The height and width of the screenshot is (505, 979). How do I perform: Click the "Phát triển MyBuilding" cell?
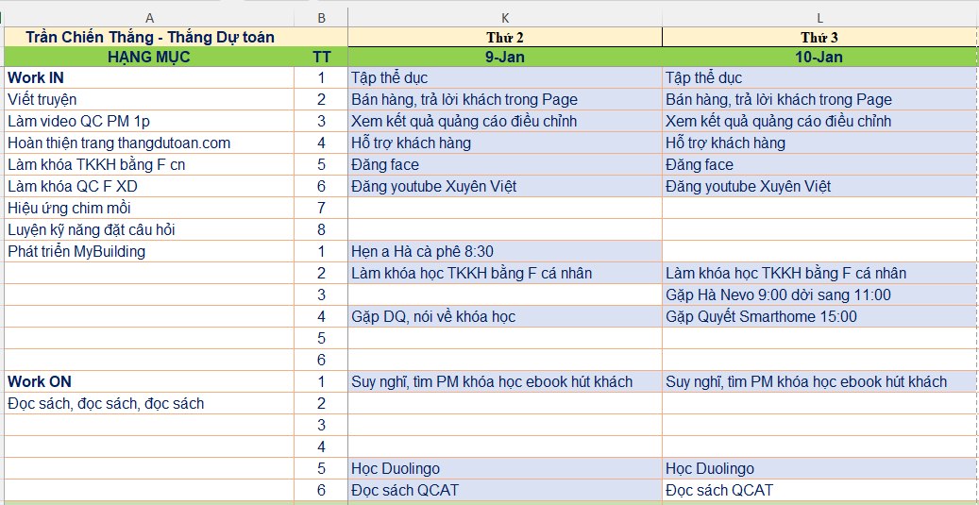pyautogui.click(x=76, y=252)
